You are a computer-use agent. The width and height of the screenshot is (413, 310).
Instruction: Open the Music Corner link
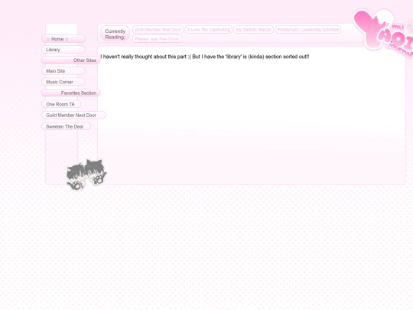(x=63, y=82)
